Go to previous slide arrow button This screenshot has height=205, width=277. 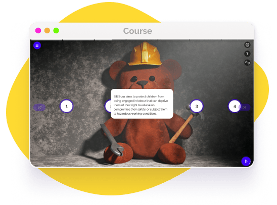(39, 107)
